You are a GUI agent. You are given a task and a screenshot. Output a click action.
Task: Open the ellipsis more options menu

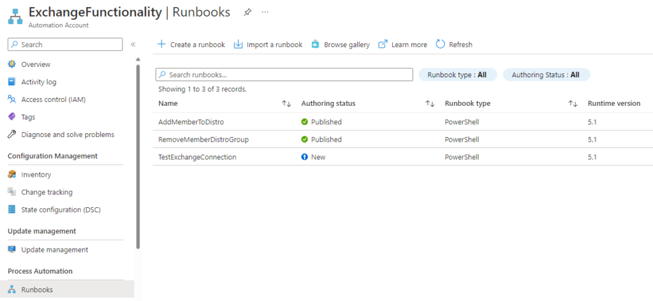(265, 12)
